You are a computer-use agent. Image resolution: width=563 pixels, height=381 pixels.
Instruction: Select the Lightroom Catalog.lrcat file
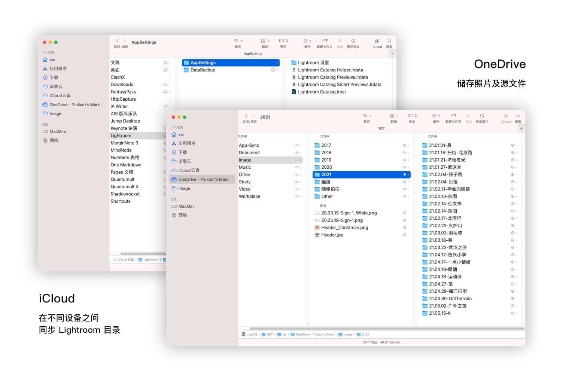pos(322,92)
